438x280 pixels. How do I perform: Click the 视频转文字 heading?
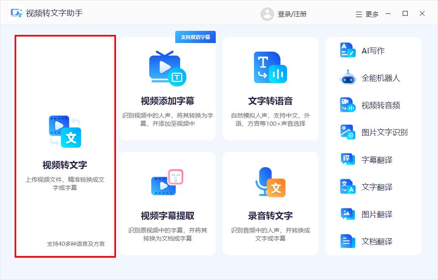pos(65,165)
